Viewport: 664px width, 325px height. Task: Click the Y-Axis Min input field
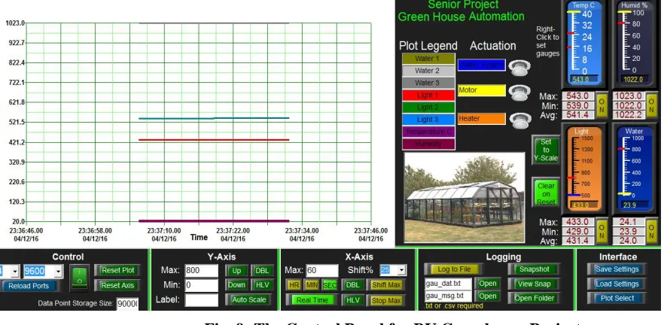(x=201, y=285)
